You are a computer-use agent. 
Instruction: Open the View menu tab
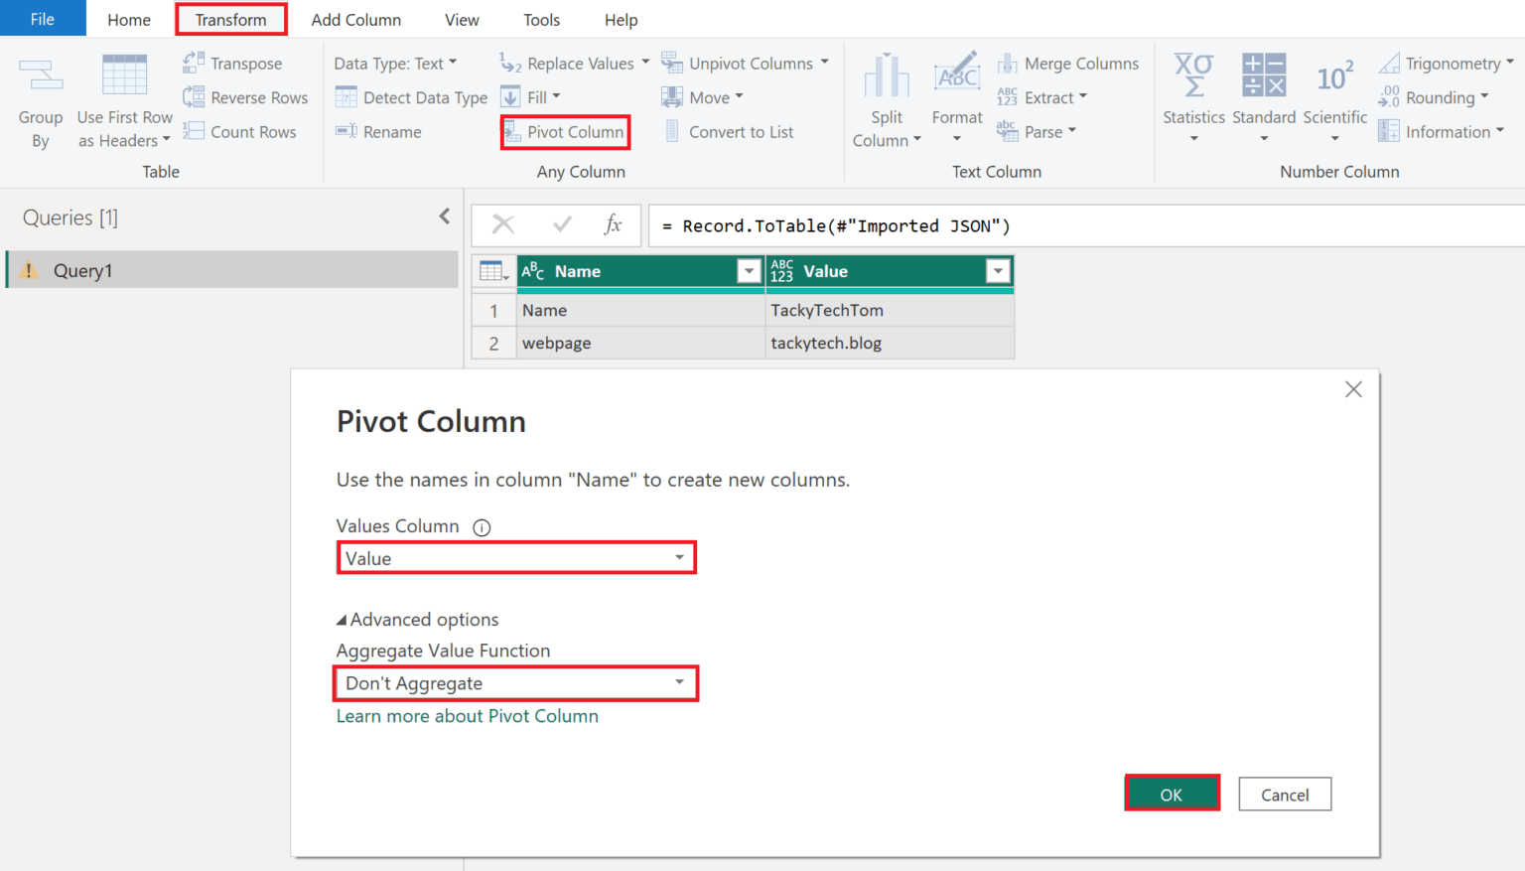click(x=462, y=19)
